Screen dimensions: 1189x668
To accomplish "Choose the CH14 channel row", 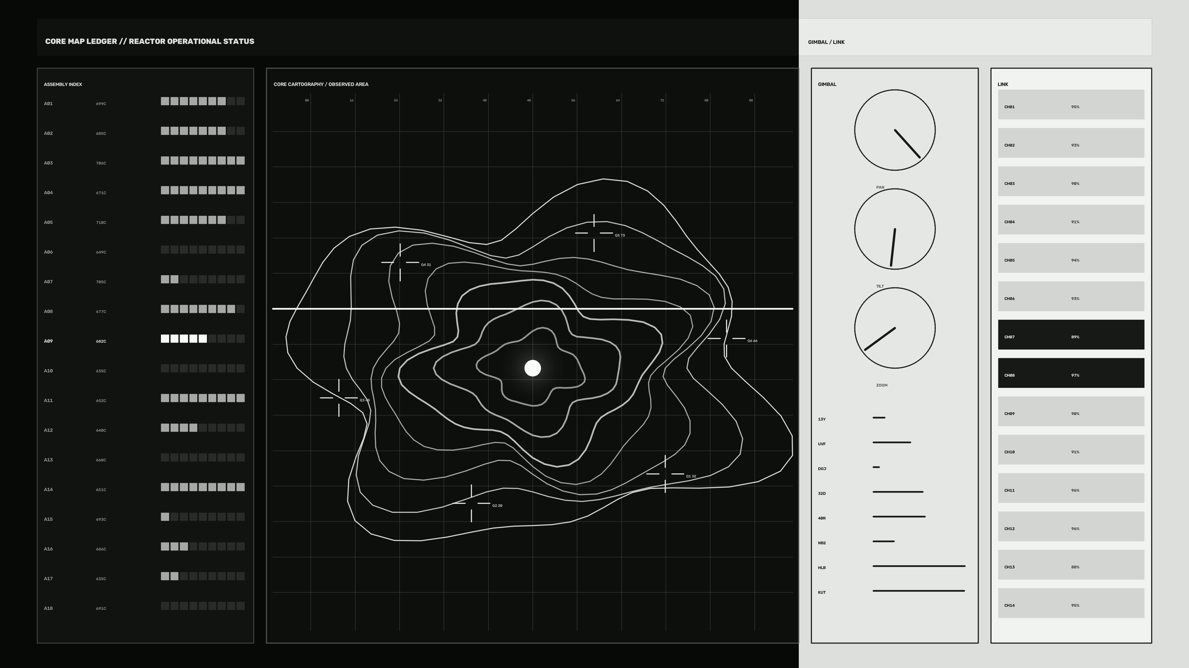I will [1071, 603].
